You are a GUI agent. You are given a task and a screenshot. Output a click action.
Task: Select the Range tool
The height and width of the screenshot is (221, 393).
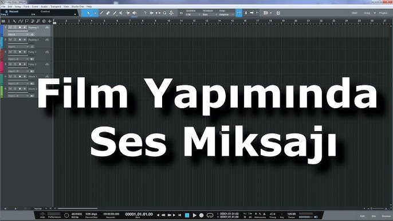[95, 13]
